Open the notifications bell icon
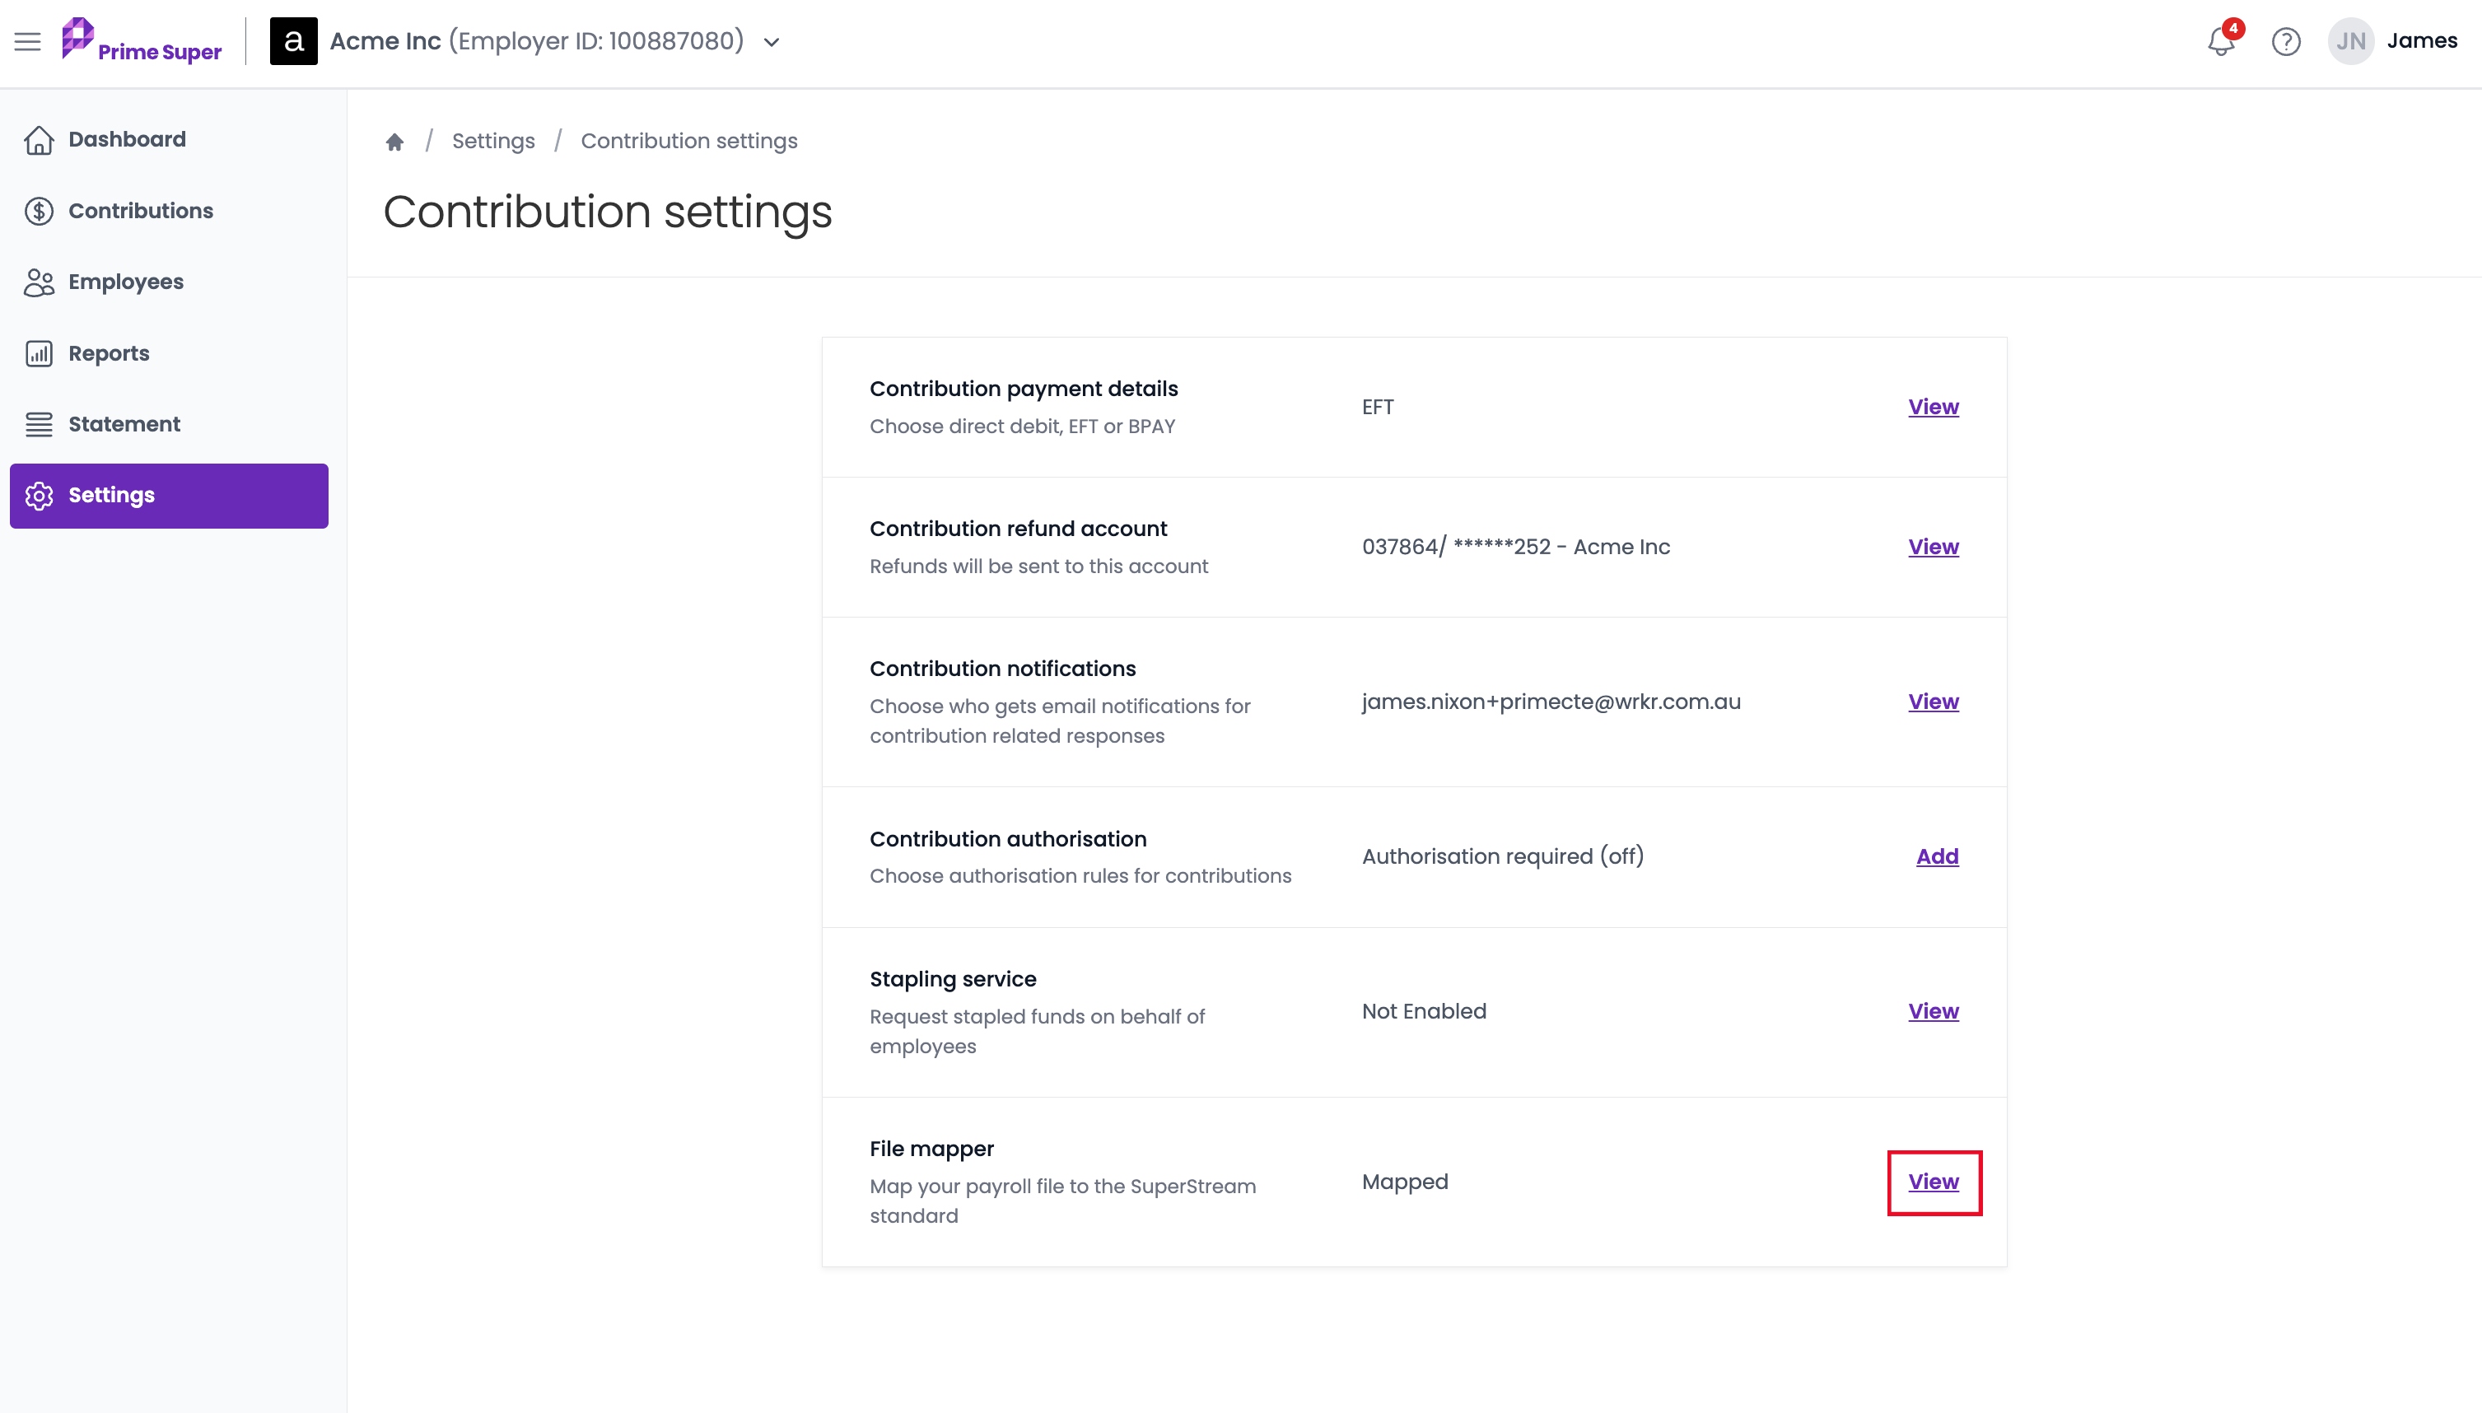 [x=2221, y=42]
